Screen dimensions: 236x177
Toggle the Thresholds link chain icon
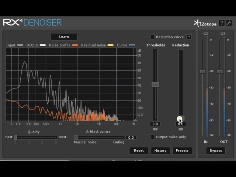point(155,129)
